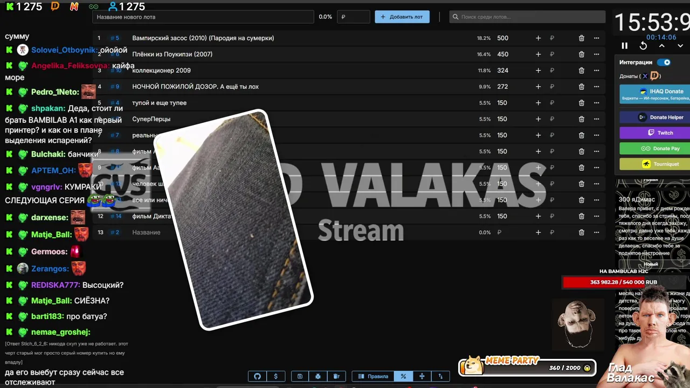Open the Правила rules button

coord(372,376)
